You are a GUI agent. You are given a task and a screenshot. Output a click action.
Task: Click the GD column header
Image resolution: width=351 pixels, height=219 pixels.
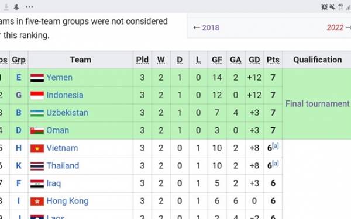(254, 60)
